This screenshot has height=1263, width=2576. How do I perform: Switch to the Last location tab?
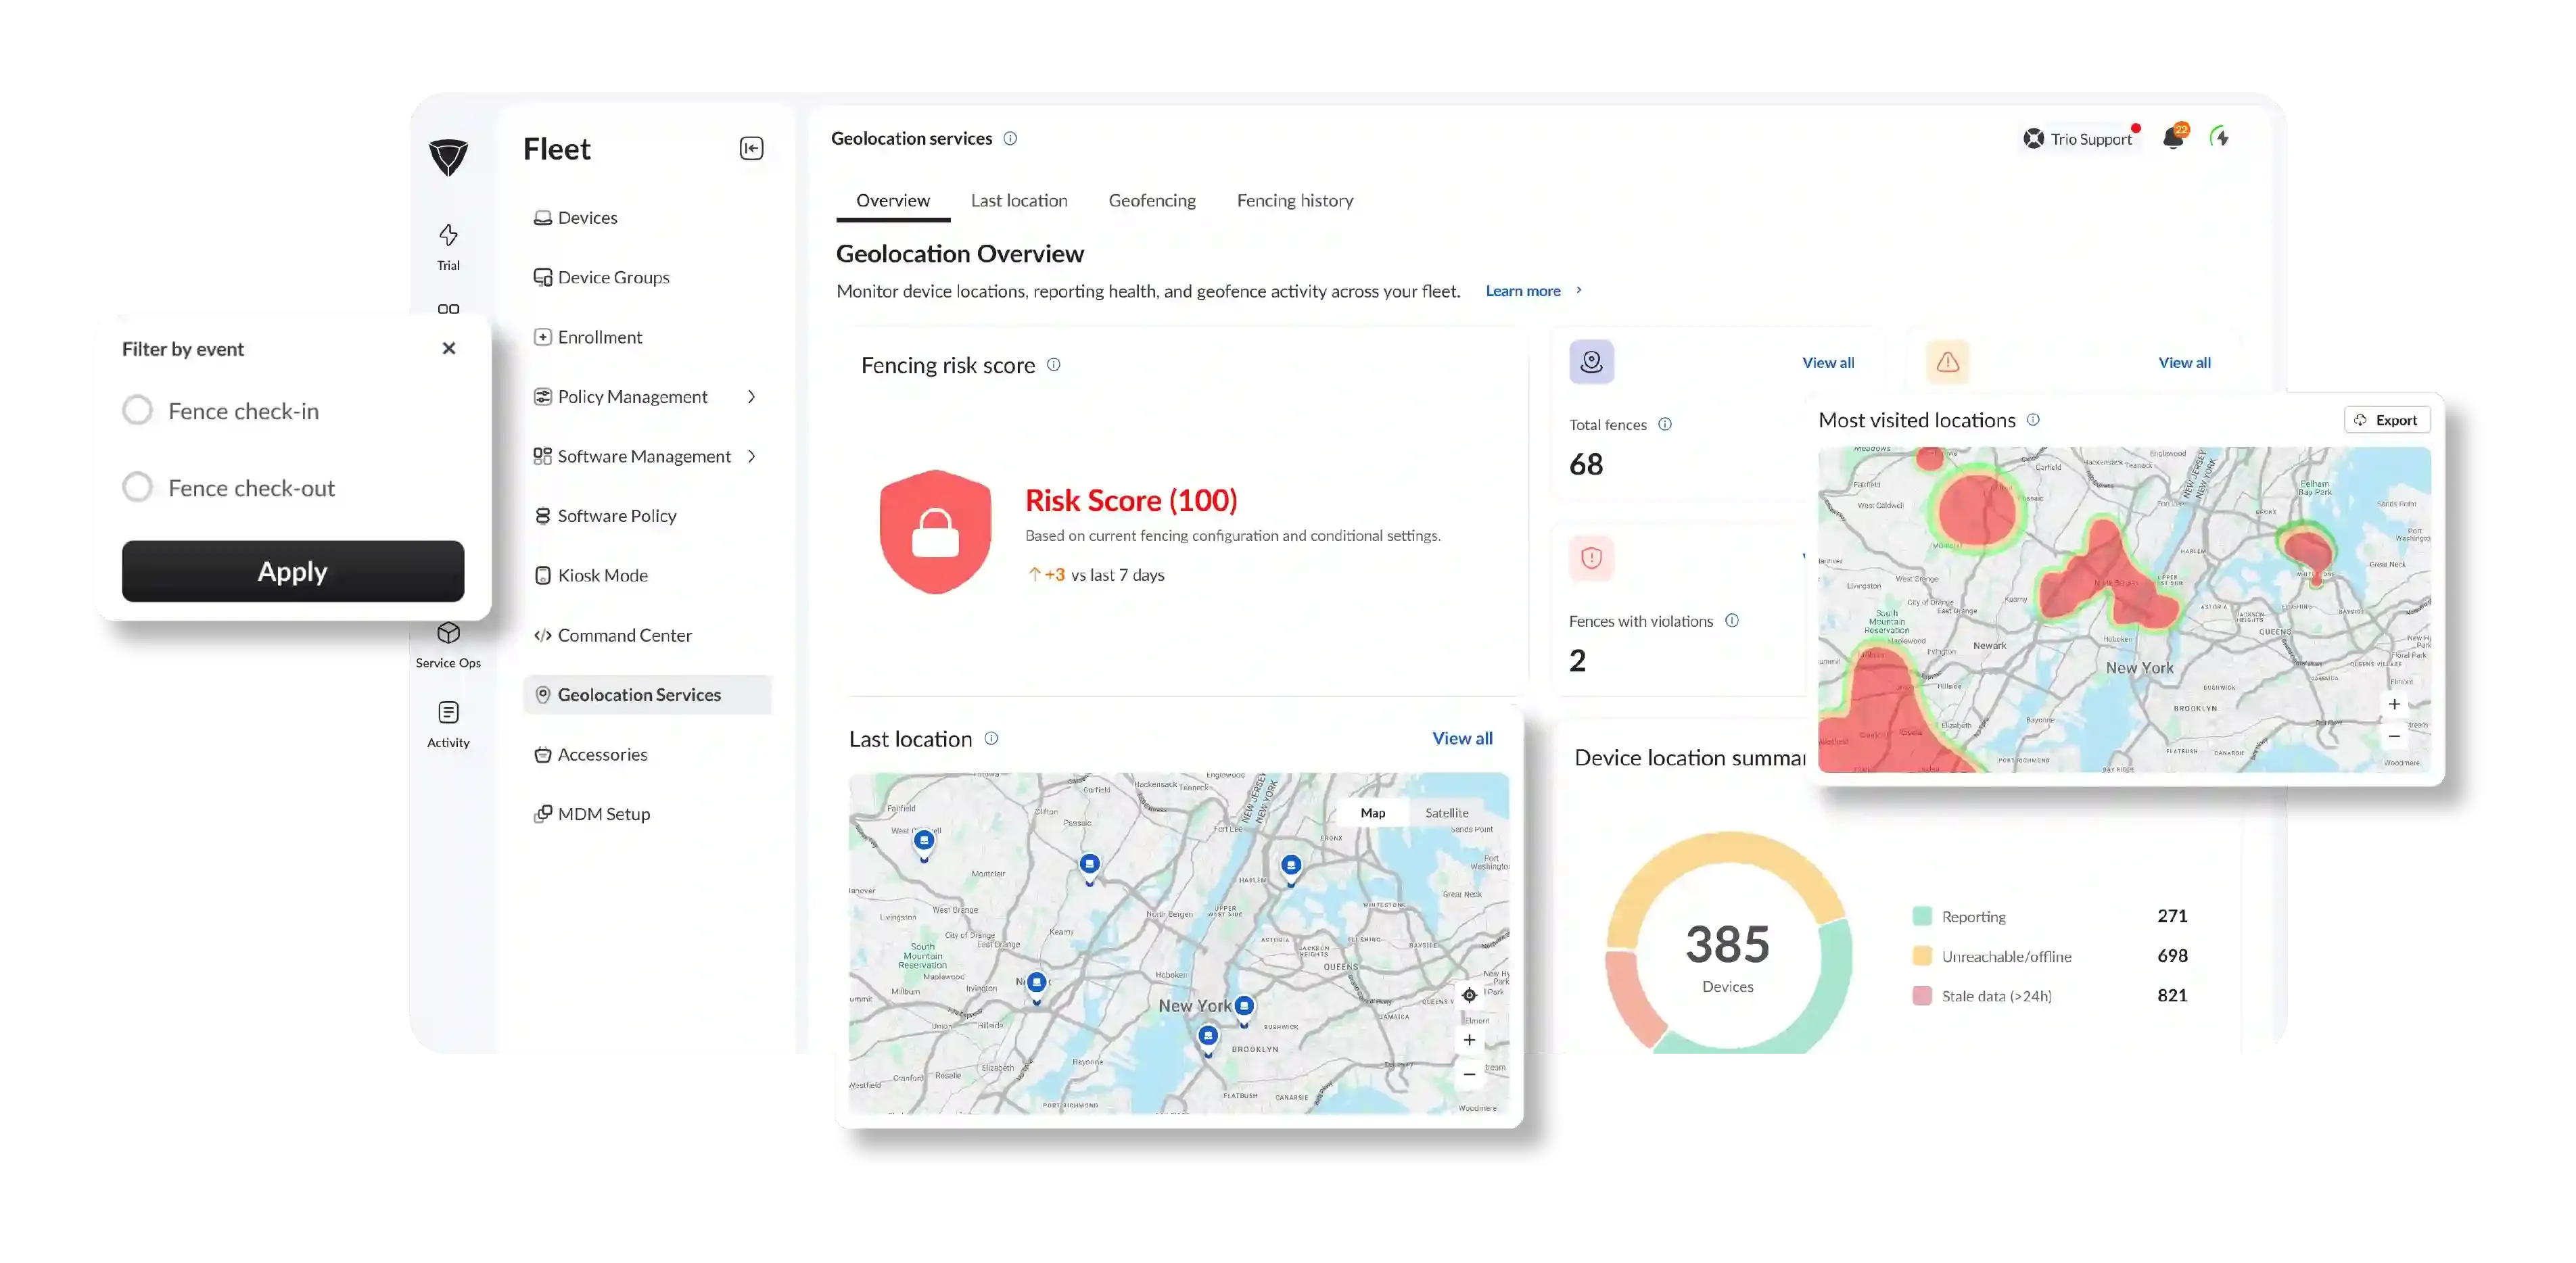coord(1019,200)
